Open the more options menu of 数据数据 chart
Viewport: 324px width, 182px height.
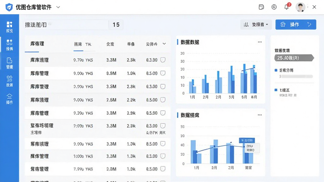pos(260,42)
